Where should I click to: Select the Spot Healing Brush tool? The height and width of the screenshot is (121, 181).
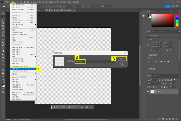tap(3, 36)
